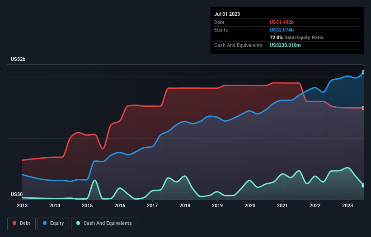Toggle Cash And Equivalents legend button

point(104,223)
